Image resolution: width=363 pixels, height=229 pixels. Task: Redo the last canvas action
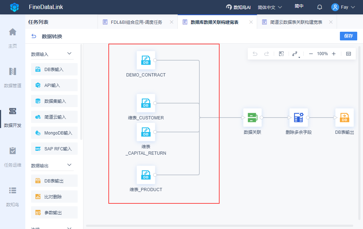(267, 54)
